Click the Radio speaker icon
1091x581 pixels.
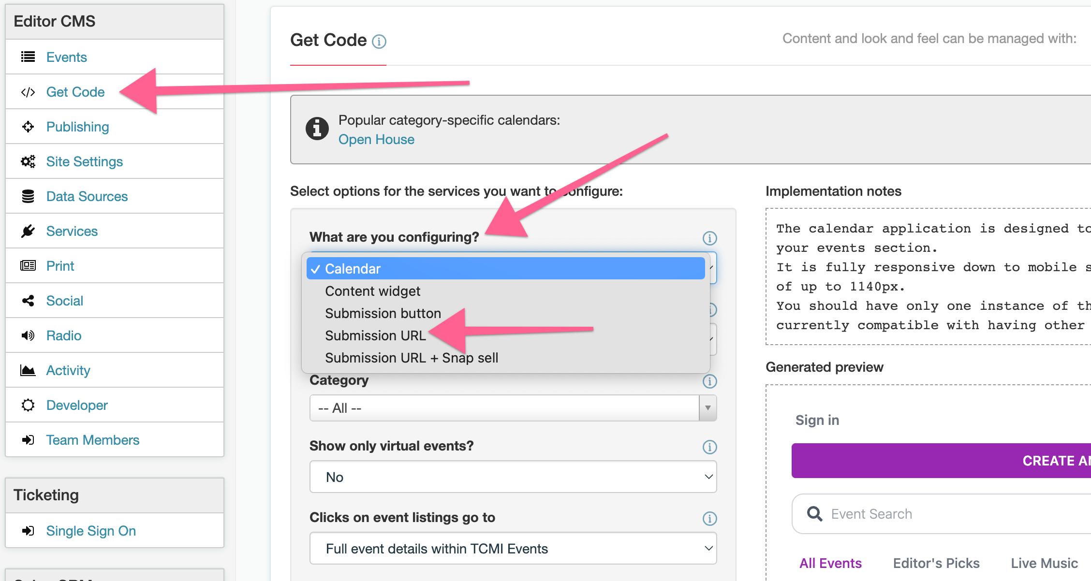[x=28, y=335]
